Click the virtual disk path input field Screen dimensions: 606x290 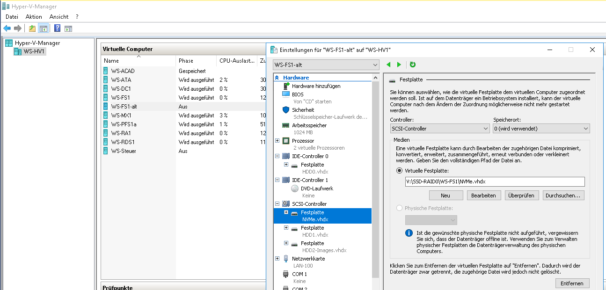click(x=495, y=182)
